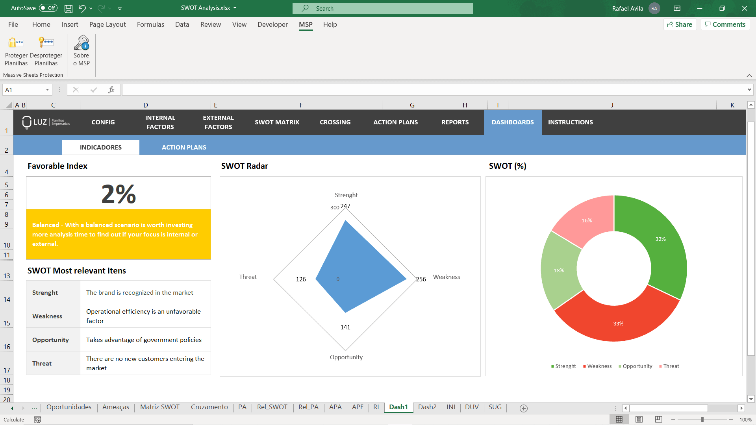756x425 pixels.
Task: Start macro recording from the status bar
Action: point(37,420)
